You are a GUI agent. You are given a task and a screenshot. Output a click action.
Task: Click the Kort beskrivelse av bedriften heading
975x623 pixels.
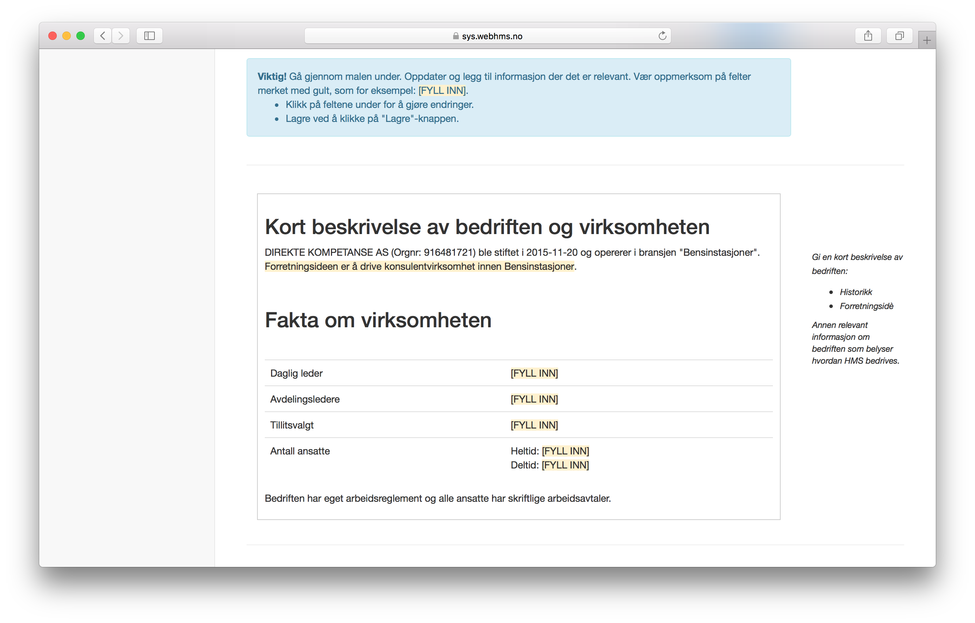[487, 227]
